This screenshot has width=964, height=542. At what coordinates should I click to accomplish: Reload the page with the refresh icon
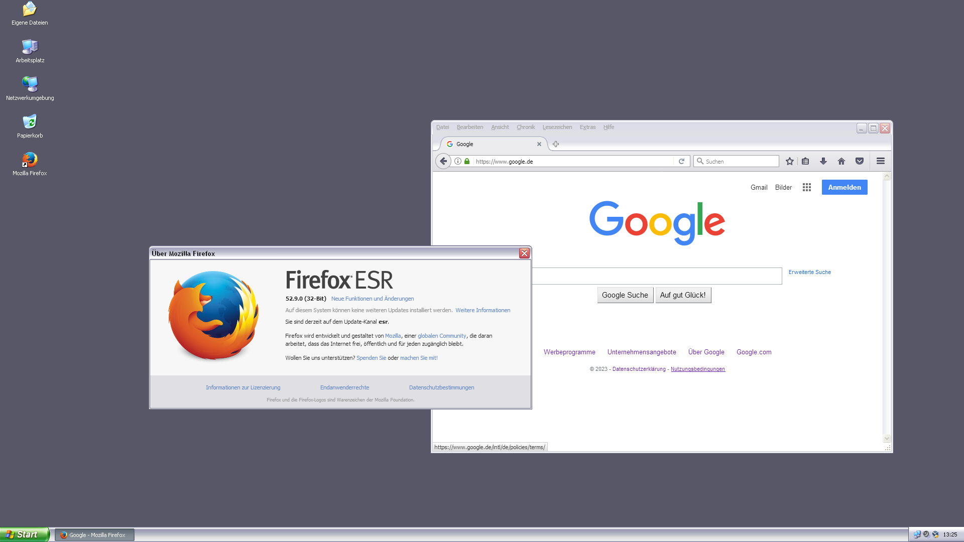[x=681, y=161]
